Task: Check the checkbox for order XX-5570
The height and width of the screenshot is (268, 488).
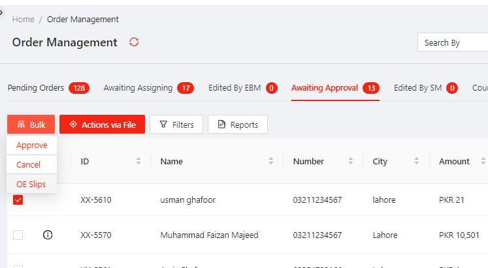Action: point(18,235)
